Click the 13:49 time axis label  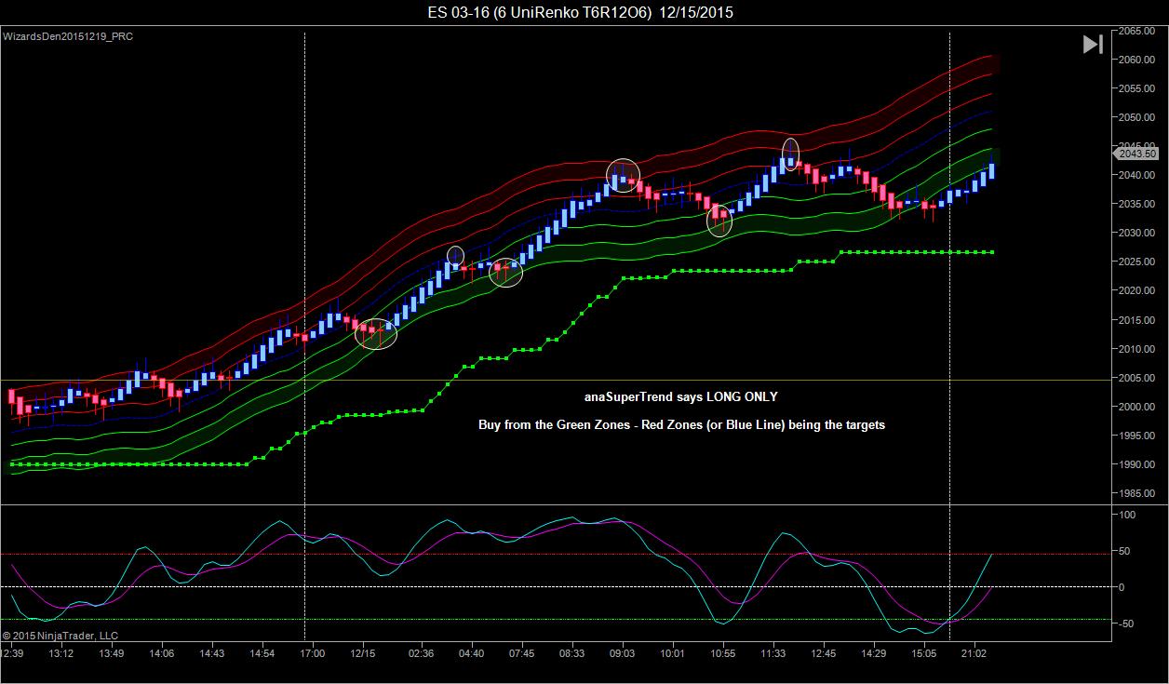click(112, 654)
